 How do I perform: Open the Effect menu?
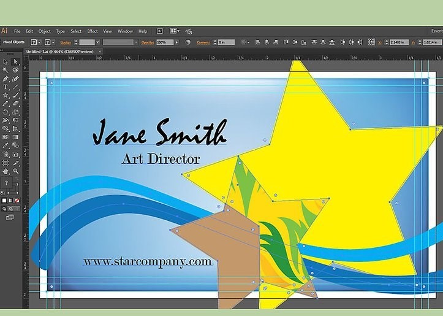(x=92, y=31)
